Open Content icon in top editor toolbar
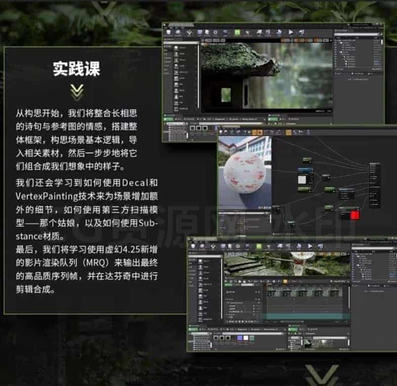 pos(200,32)
